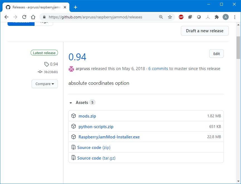Go to the browser home page icon

coord(33,17)
